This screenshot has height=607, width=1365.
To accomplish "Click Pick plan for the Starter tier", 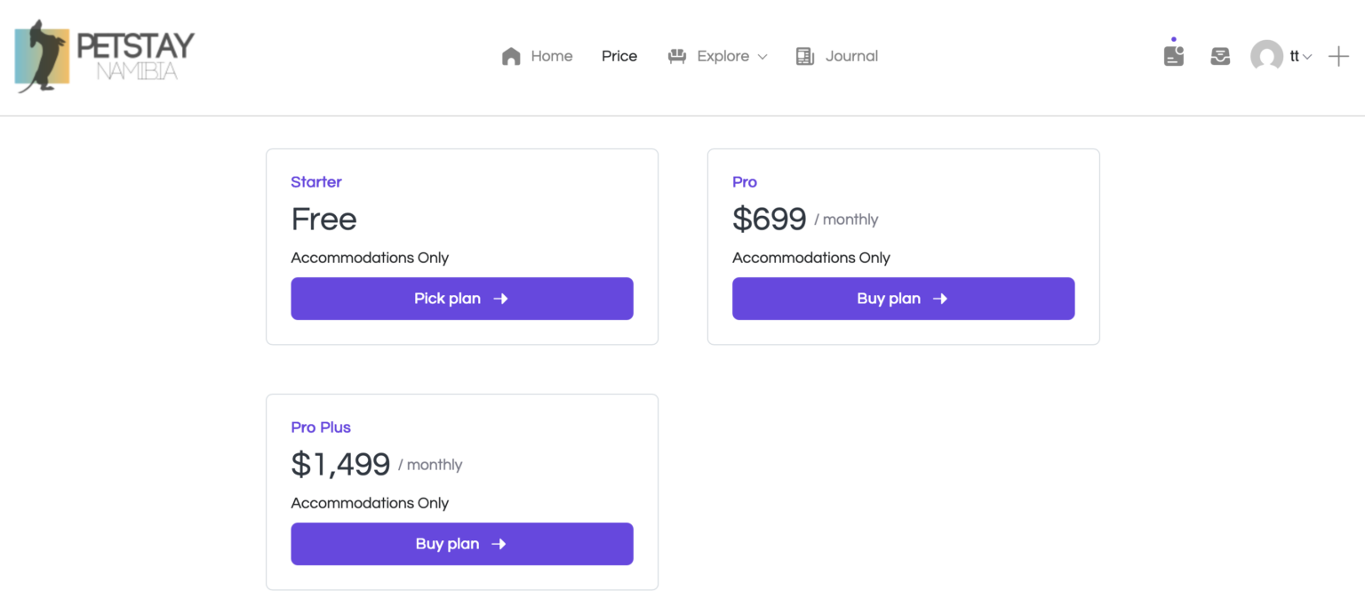I will [461, 299].
